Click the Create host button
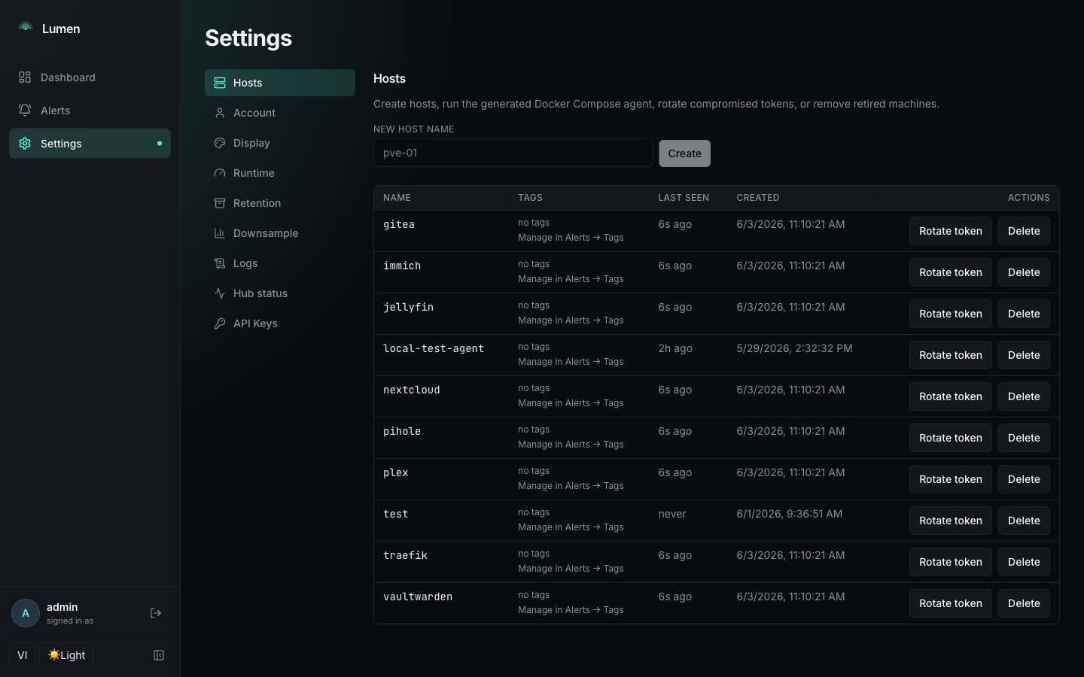This screenshot has width=1084, height=677. tap(684, 153)
